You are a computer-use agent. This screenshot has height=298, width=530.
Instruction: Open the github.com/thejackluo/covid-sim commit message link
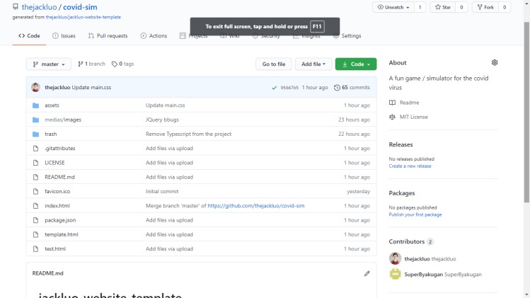point(256,206)
